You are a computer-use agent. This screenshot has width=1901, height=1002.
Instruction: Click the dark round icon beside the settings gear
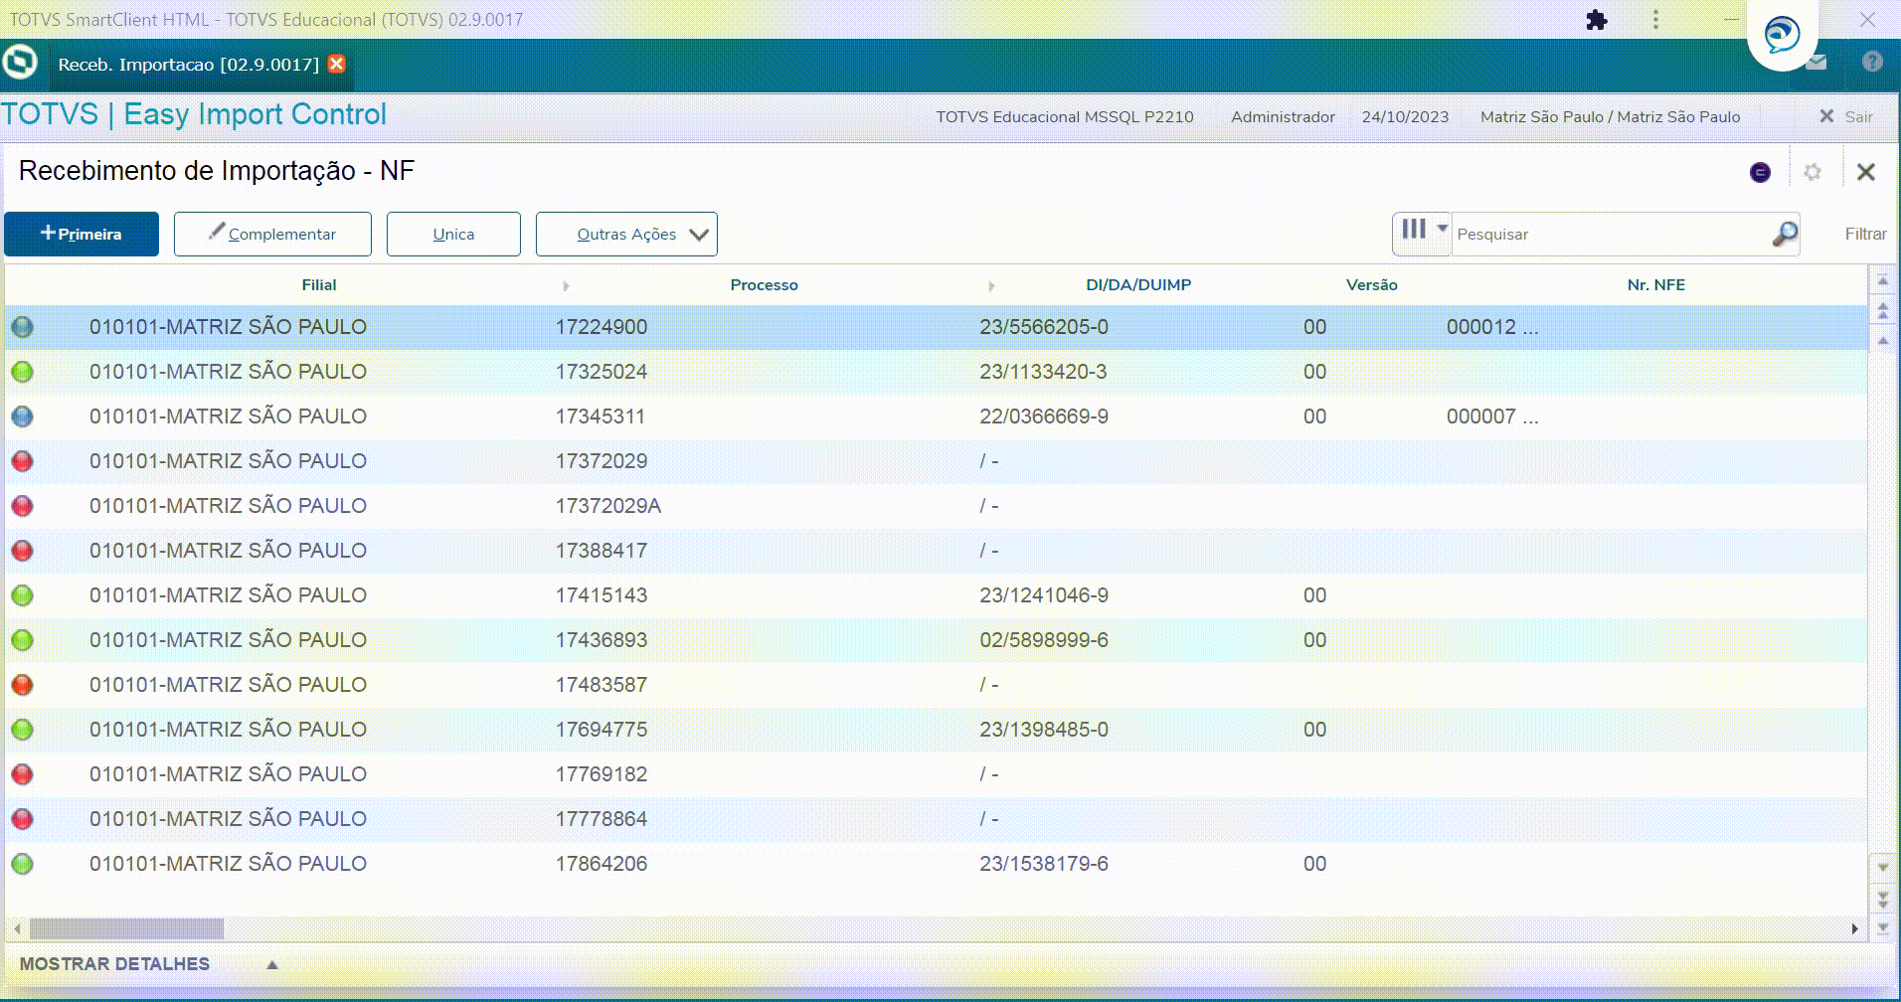pos(1760,172)
